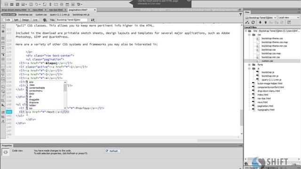
Task: Click the document Title input field
Action: (x=71, y=20)
